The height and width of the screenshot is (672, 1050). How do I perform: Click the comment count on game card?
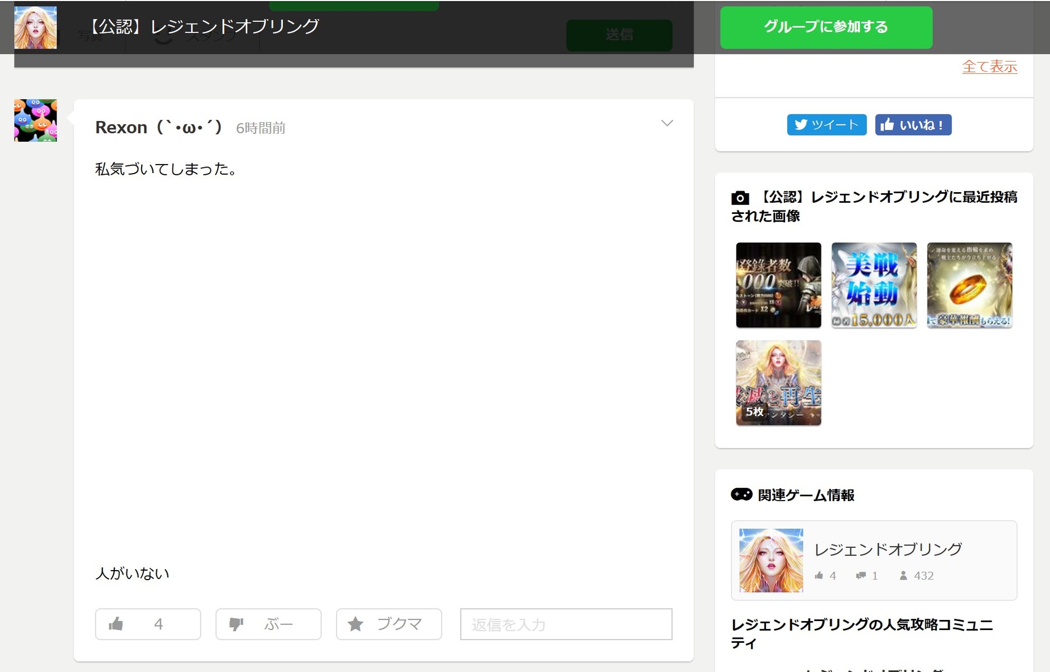point(867,576)
